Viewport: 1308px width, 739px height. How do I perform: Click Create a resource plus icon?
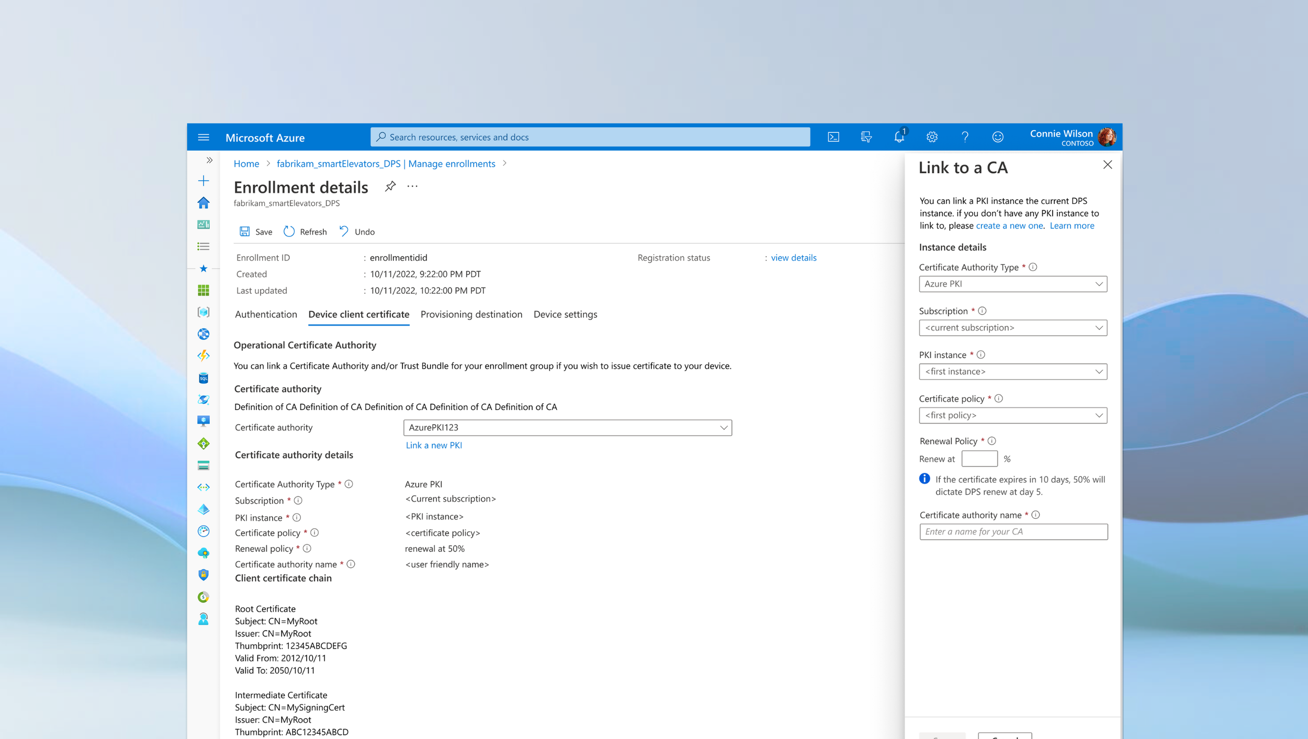(x=204, y=181)
